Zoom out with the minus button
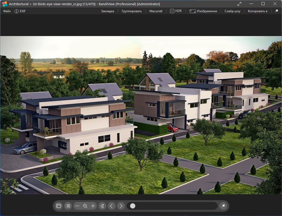Viewport: 282px width, 216px height. pos(77,206)
